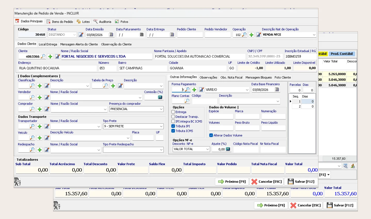
Task: Click the Pedido Cliente input field
Action: click(190, 35)
